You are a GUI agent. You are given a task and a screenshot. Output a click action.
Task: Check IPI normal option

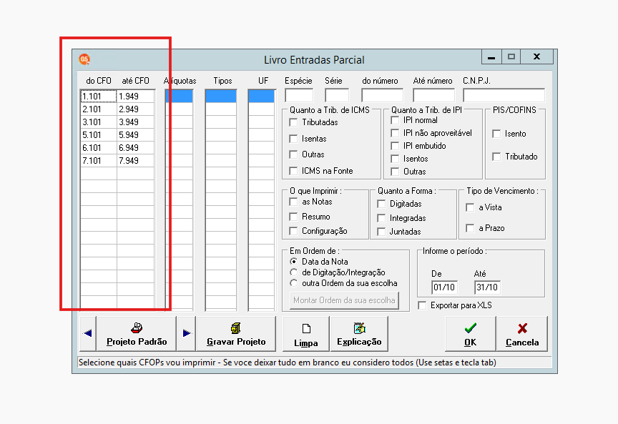tap(395, 120)
